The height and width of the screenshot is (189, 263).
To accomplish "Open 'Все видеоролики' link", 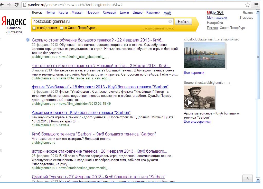I will [197, 122].
